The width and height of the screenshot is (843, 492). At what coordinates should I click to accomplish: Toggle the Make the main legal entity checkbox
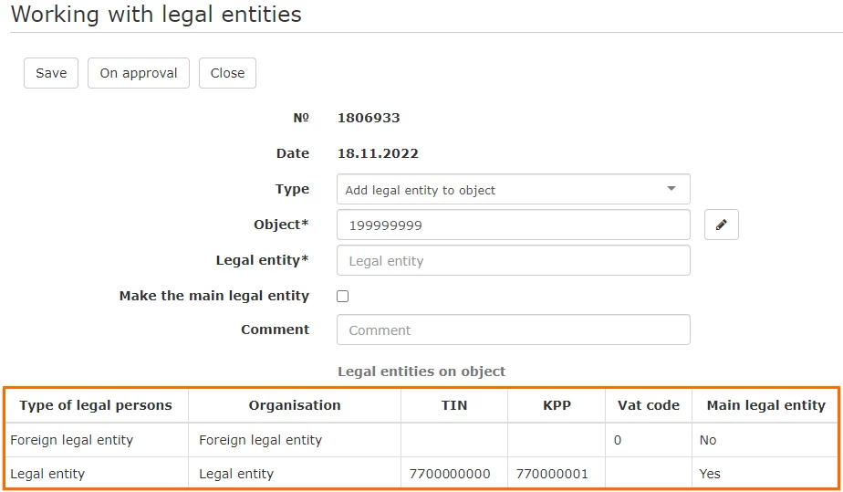tap(343, 296)
